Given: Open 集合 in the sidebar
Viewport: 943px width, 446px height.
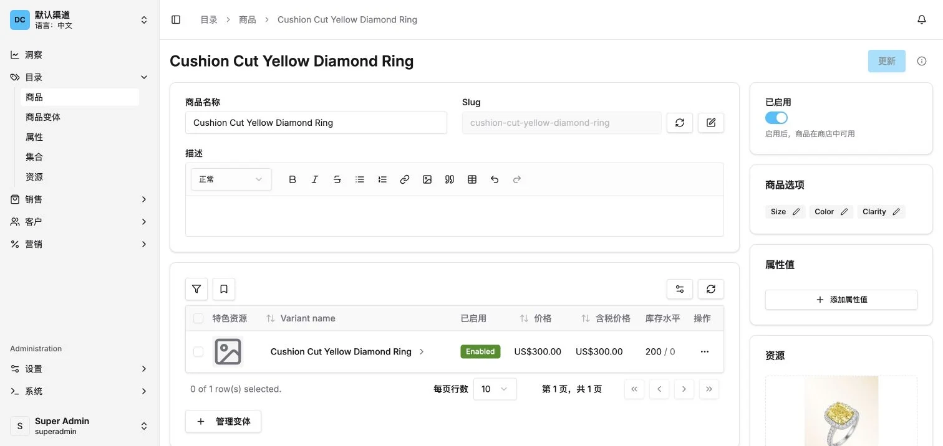Looking at the screenshot, I should pyautogui.click(x=80, y=157).
